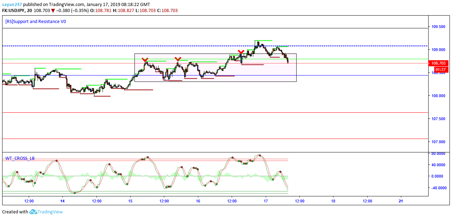Click the '12:00' label between 17 and 18

pyautogui.click(x=300, y=201)
